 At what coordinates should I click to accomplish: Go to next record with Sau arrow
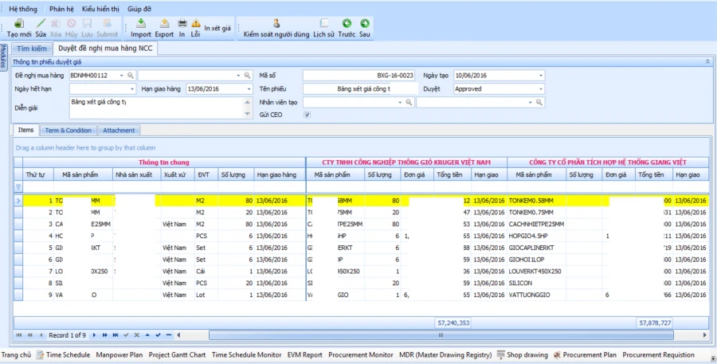tap(364, 23)
